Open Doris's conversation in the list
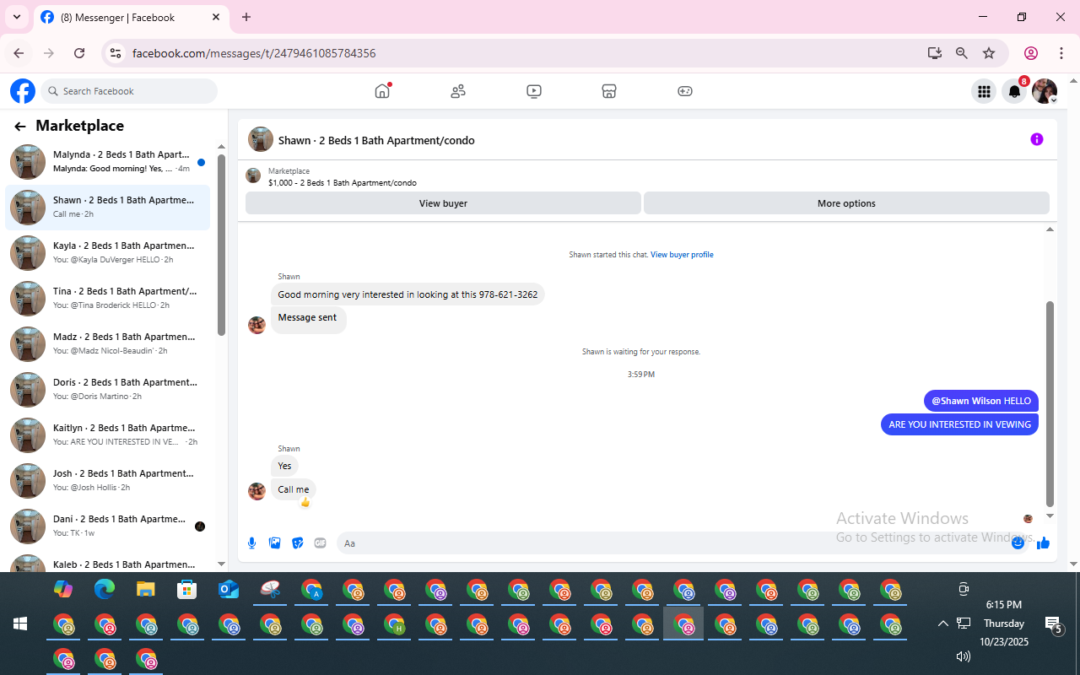This screenshot has width=1080, height=675. (108, 390)
